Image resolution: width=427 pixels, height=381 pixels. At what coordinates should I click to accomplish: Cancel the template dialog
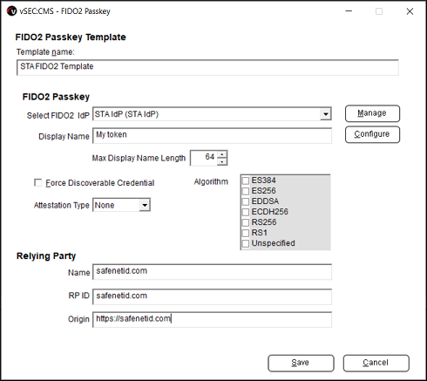pyautogui.click(x=376, y=363)
